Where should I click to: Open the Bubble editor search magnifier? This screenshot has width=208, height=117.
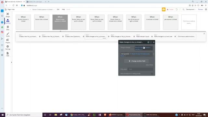(x=183, y=9)
